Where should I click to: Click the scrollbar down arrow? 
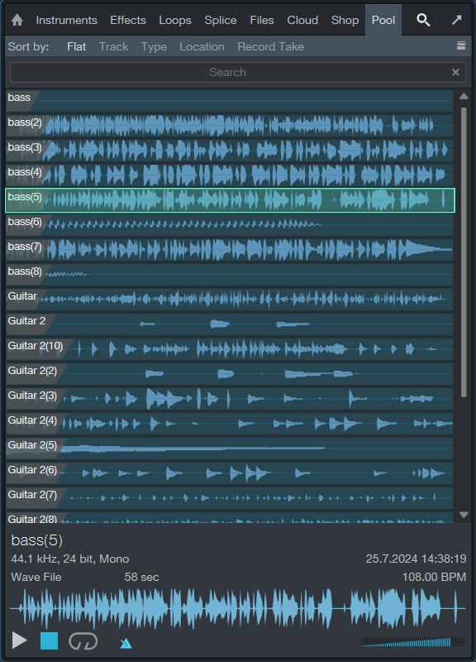(464, 515)
